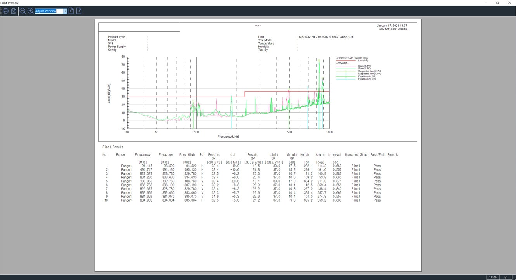516x280 pixels.
Task: Click the 123% zoom indicator in status bar
Action: click(492, 277)
